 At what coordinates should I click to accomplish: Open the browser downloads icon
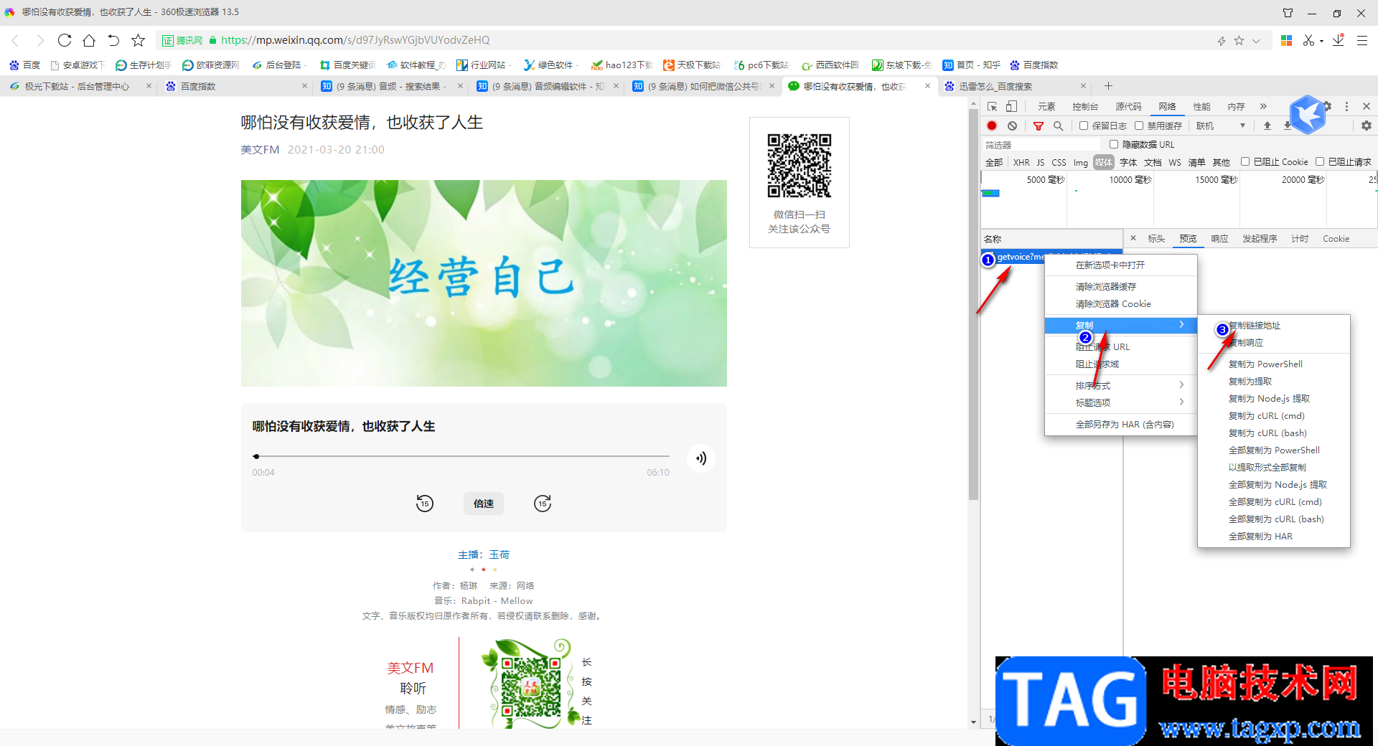pos(1339,41)
